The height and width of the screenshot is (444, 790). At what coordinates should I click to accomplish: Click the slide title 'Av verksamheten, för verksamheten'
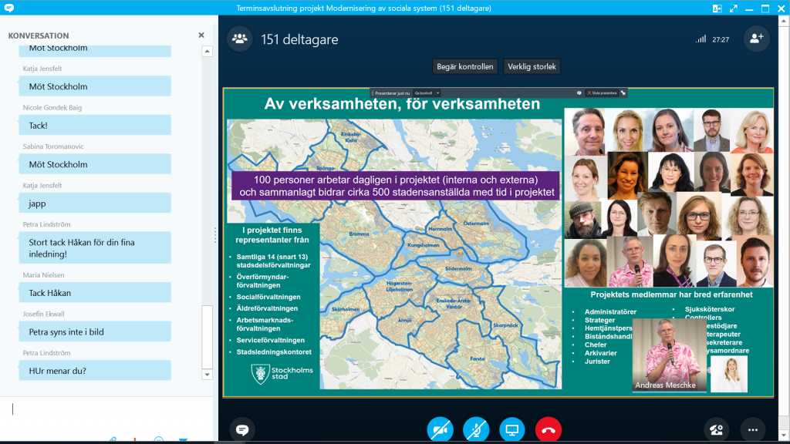coord(402,104)
